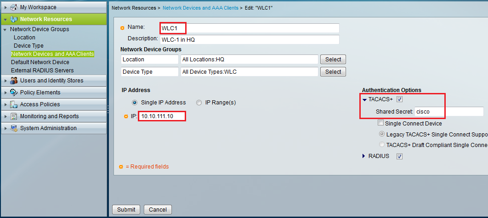
Task: Uncheck the TACACS+ checkbox
Action: point(399,99)
